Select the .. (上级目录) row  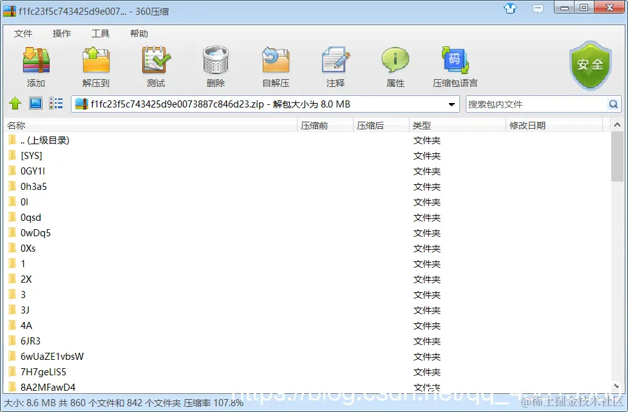click(307, 140)
